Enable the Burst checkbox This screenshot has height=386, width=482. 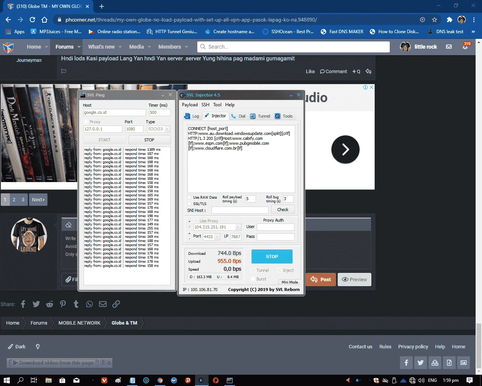tap(253, 279)
